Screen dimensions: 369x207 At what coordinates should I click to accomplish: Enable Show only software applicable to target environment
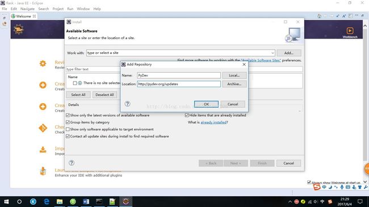pyautogui.click(x=68, y=129)
